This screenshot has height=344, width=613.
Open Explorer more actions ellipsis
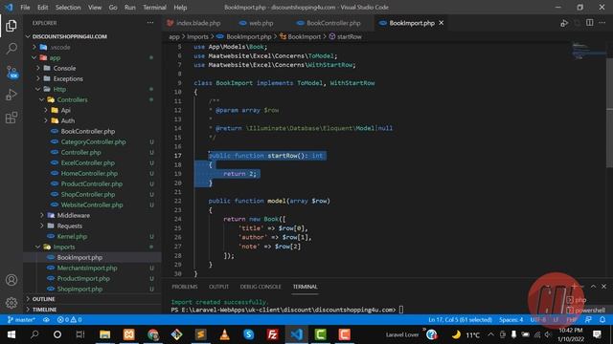(x=150, y=23)
